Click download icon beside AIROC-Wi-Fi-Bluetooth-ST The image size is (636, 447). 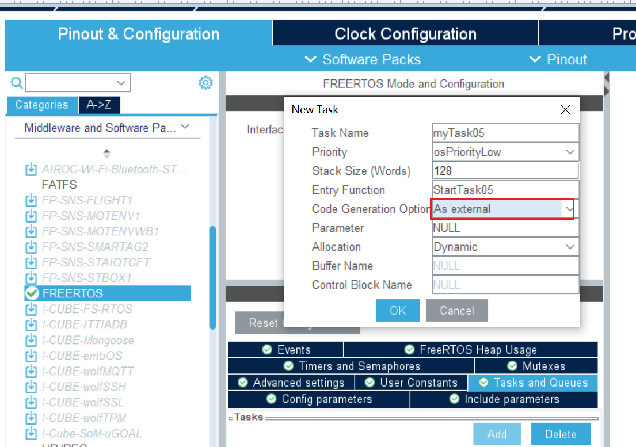click(31, 169)
